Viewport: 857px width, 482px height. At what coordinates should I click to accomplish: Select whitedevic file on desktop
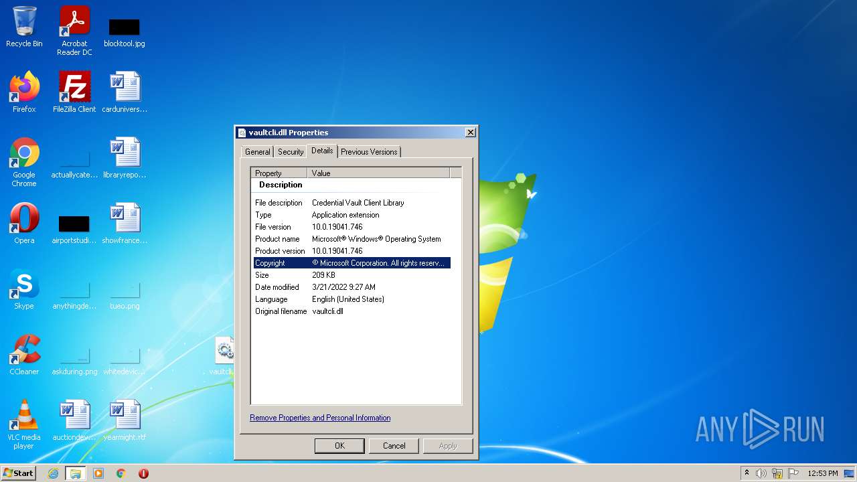click(x=125, y=359)
